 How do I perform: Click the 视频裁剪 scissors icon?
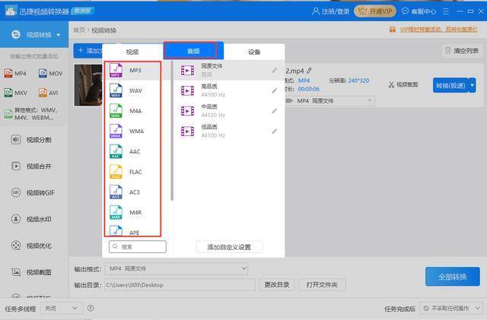coord(391,84)
